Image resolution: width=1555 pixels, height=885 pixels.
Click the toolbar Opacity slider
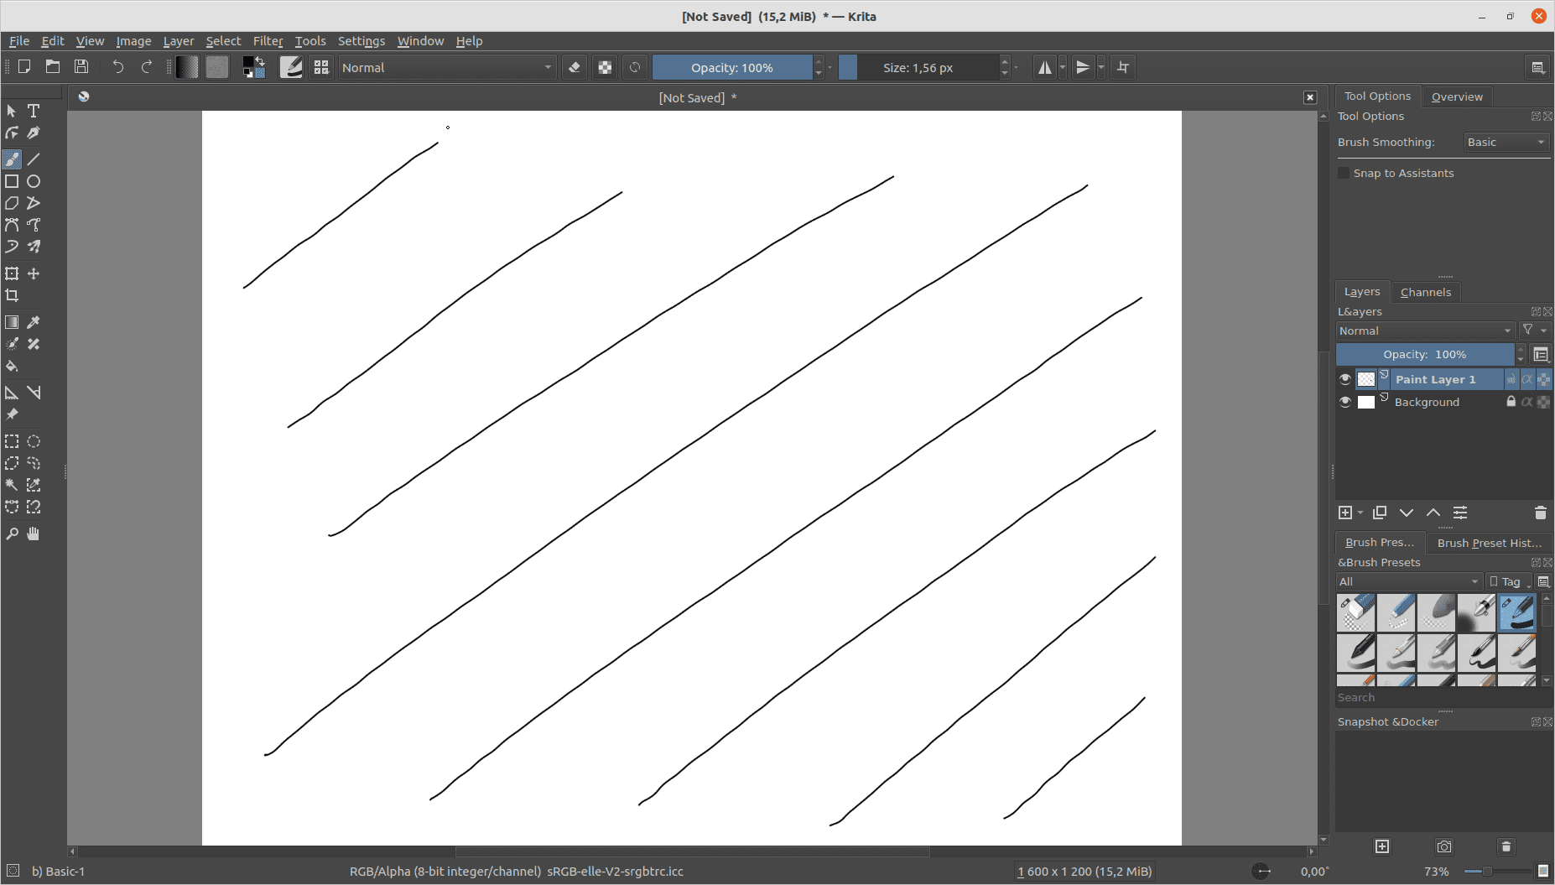[731, 68]
